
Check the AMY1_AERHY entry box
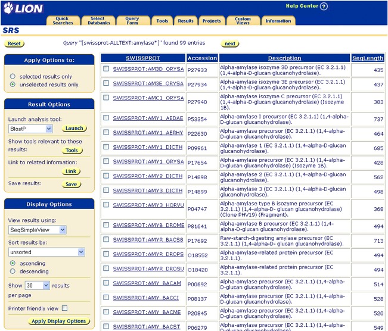coord(106,132)
